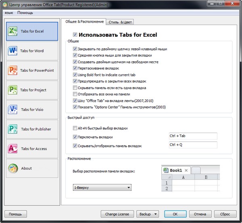Click the Ctrl + Tab shortcut field
The width and height of the screenshot is (242, 223).
click(x=193, y=136)
